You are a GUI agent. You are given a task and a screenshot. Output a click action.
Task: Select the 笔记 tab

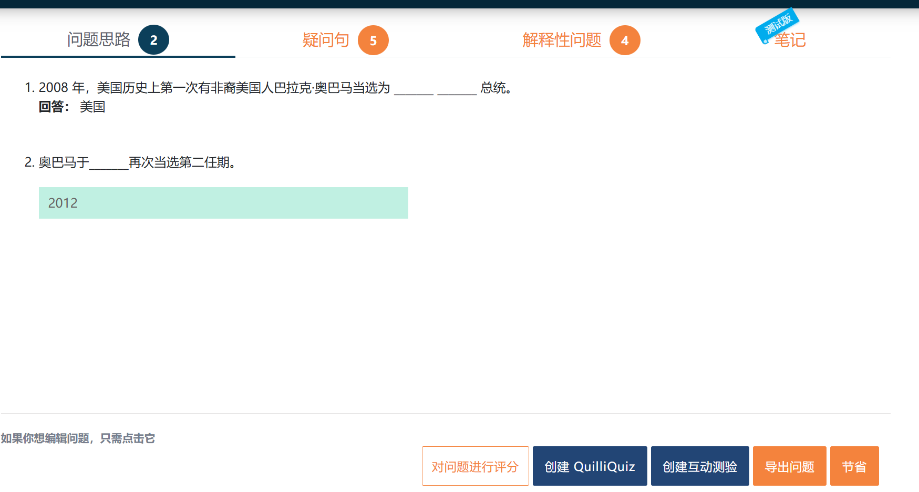(789, 40)
